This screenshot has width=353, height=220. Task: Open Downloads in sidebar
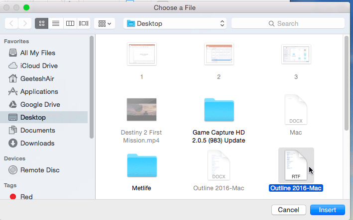[44, 143]
